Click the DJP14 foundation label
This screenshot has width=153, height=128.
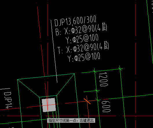(8, 100)
